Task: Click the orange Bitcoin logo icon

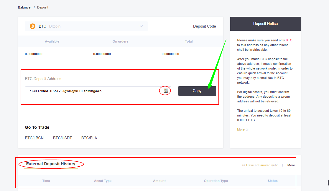Action: (x=32, y=26)
